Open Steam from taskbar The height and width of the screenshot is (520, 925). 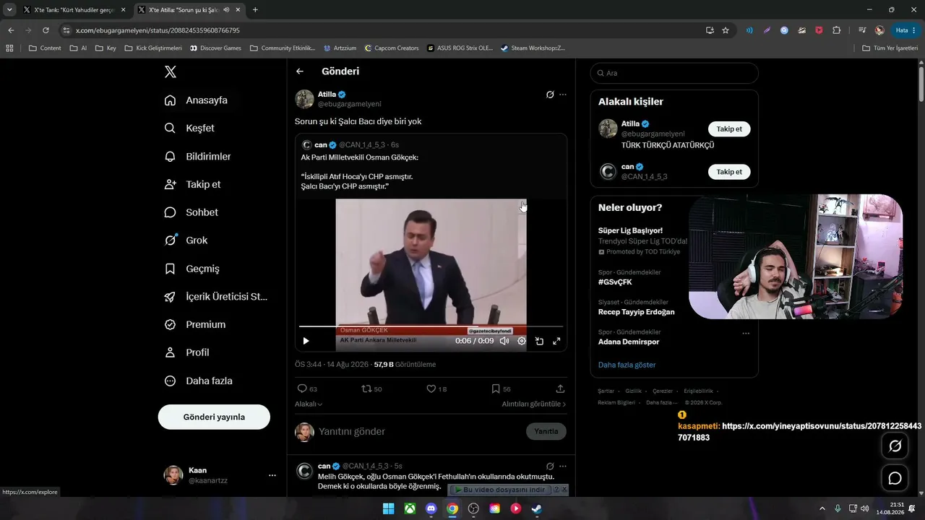tap(537, 508)
